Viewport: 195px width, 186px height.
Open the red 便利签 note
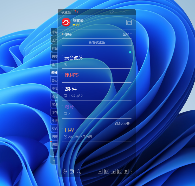[x=71, y=75]
